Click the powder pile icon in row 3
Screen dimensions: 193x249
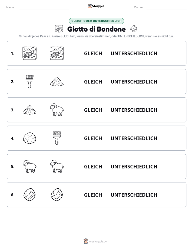point(29,110)
